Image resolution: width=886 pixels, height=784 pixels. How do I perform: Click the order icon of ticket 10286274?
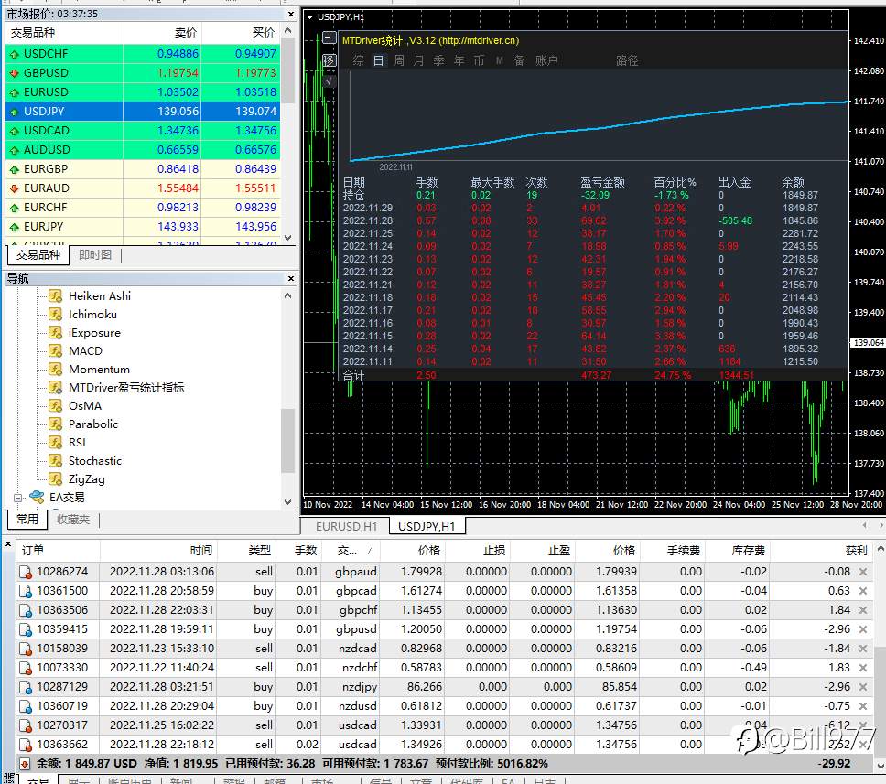(26, 572)
